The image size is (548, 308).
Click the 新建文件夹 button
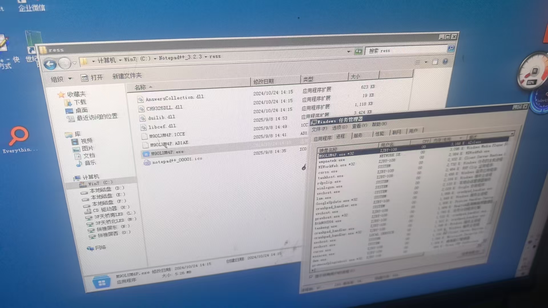(x=127, y=76)
